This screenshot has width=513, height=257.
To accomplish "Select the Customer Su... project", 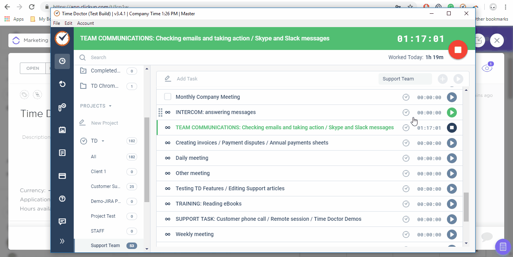I will point(109,186).
